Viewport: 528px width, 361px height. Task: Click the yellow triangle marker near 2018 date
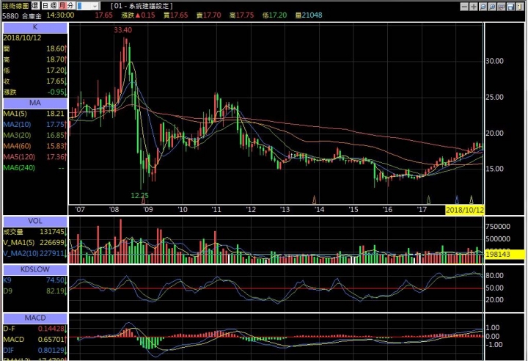pyautogui.click(x=472, y=200)
